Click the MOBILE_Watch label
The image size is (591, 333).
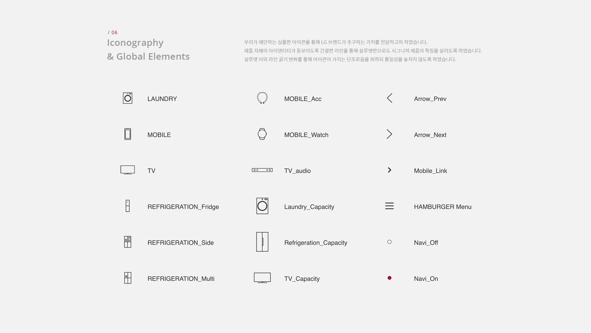coord(306,135)
